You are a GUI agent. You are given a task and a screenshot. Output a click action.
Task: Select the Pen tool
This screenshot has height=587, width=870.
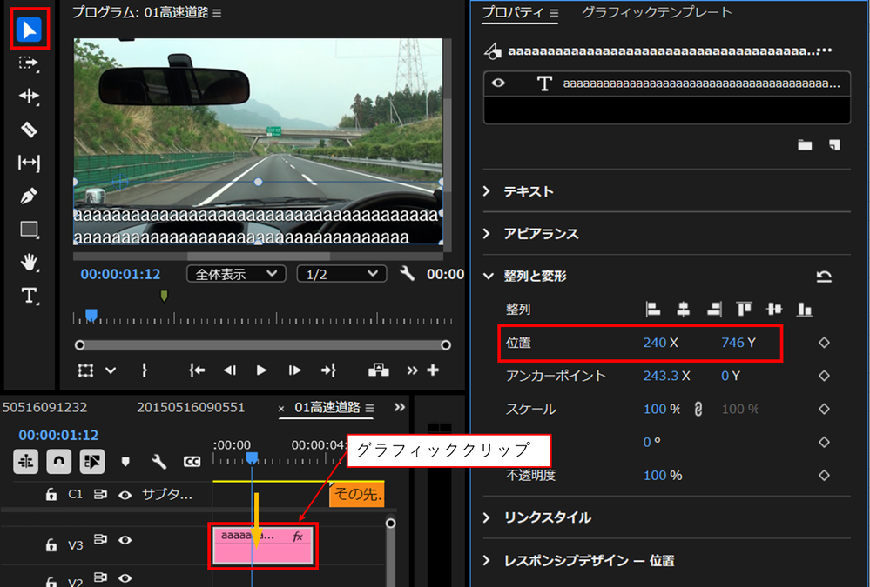click(29, 196)
